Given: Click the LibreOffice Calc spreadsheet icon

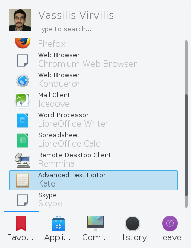Looking at the screenshot, I should (x=23, y=140).
